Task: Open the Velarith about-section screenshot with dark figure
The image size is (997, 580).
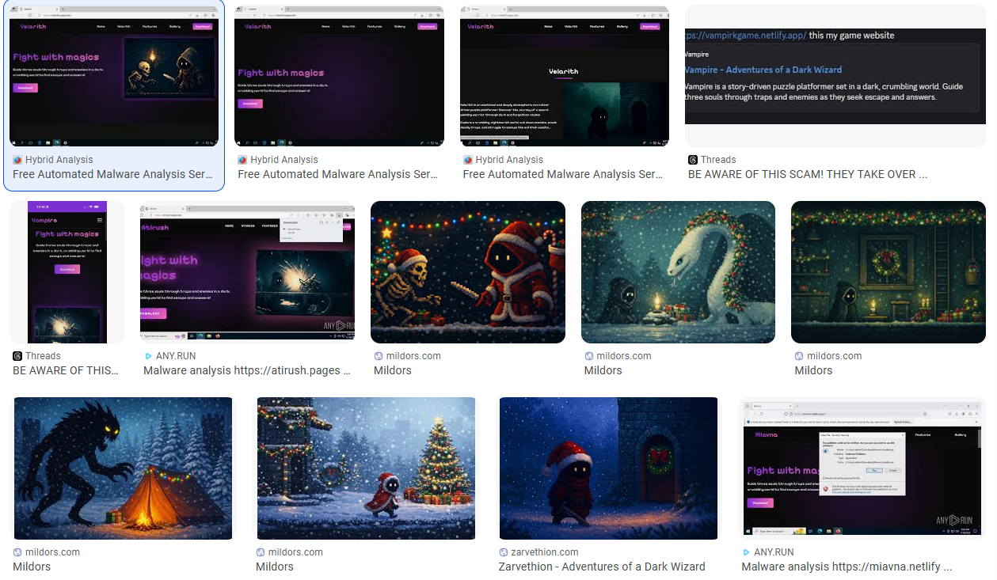Action: click(x=564, y=76)
